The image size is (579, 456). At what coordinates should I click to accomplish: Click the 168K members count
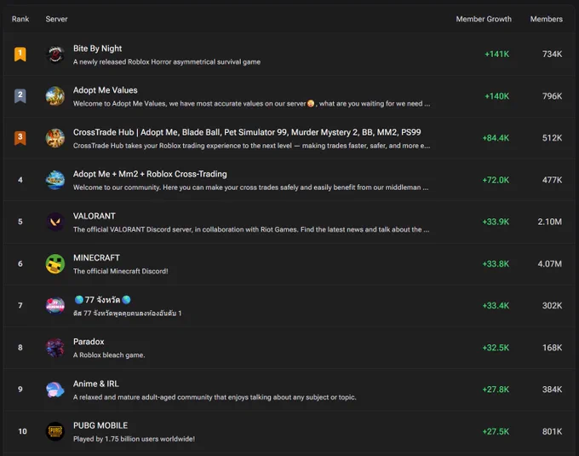tap(552, 348)
